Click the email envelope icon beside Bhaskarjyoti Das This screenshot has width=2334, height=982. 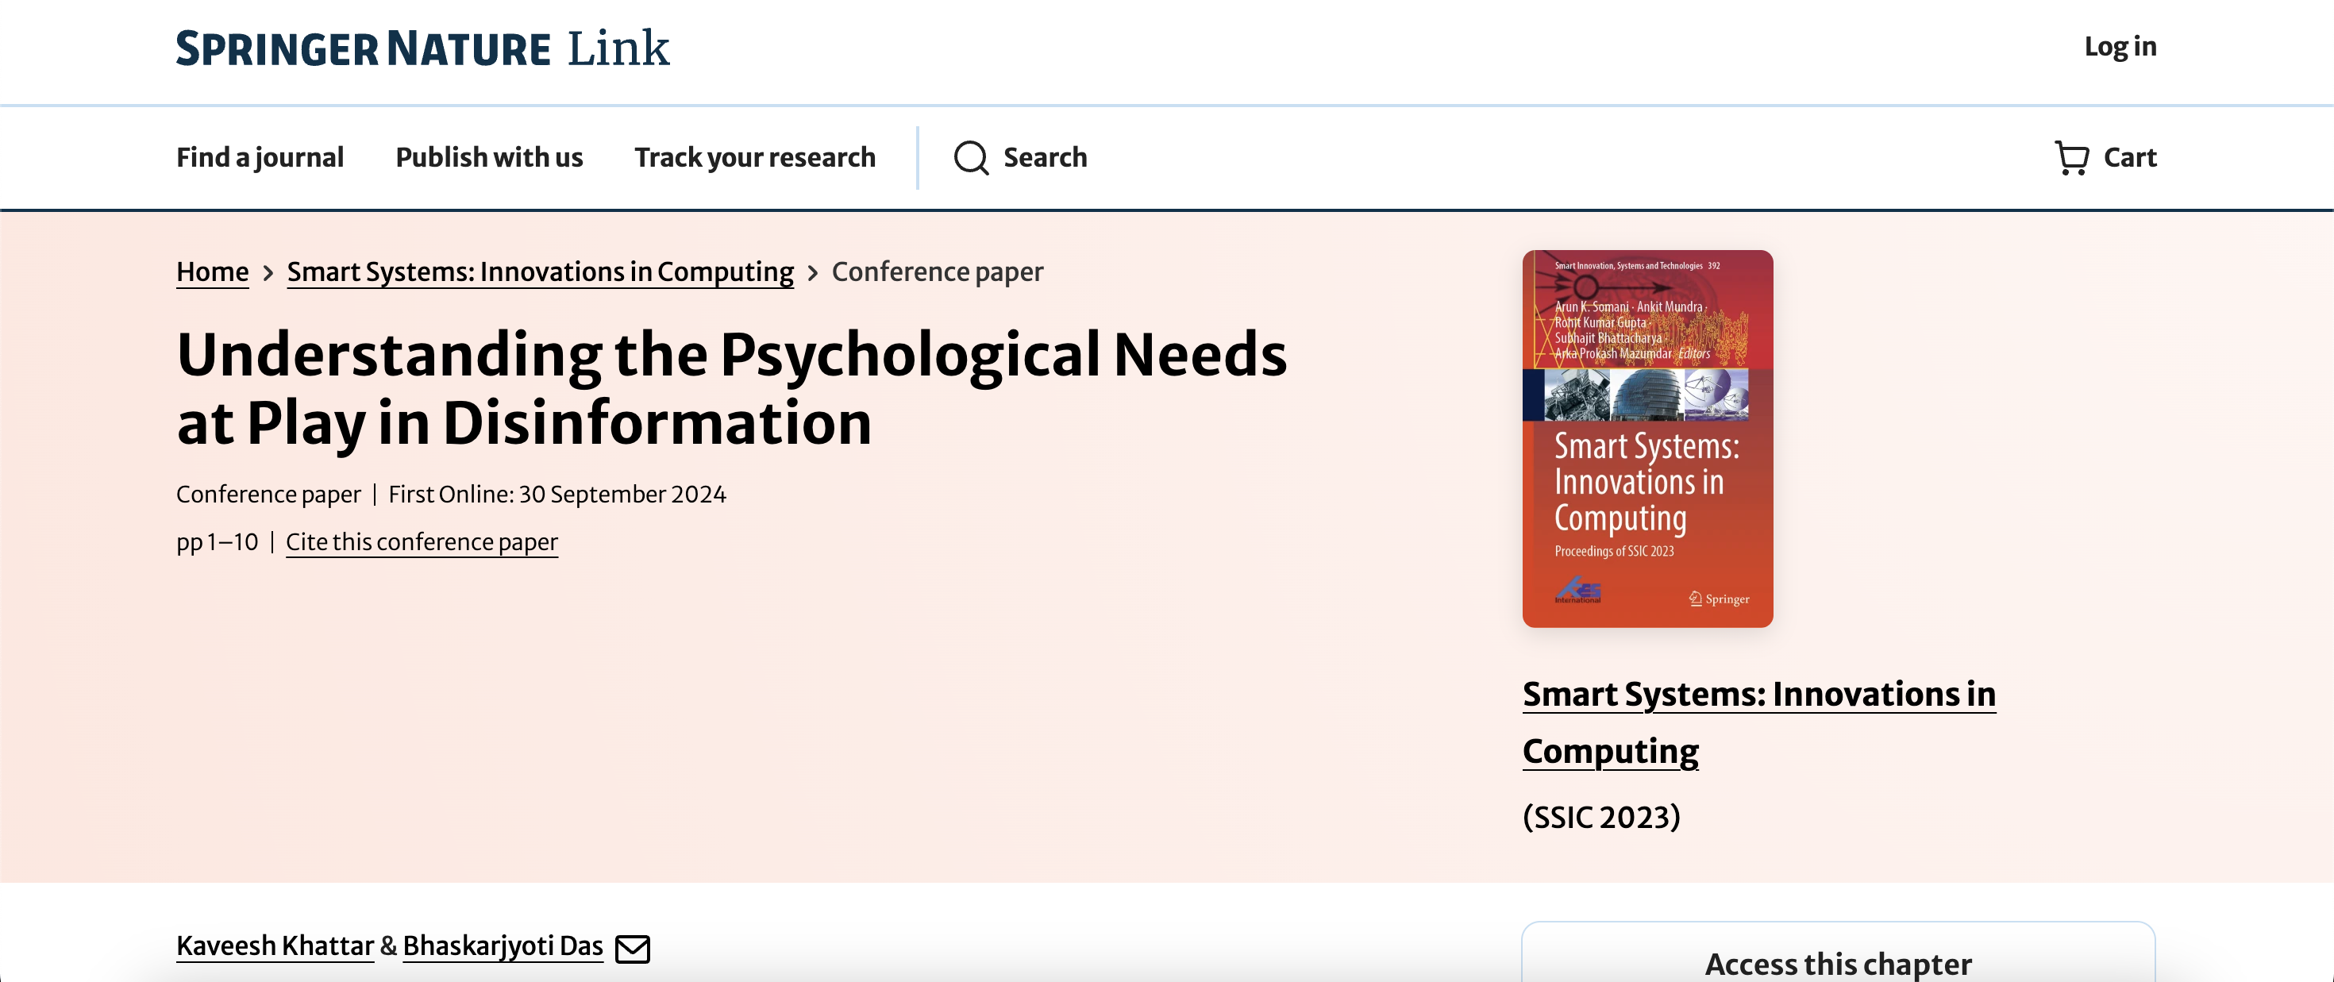click(x=633, y=949)
